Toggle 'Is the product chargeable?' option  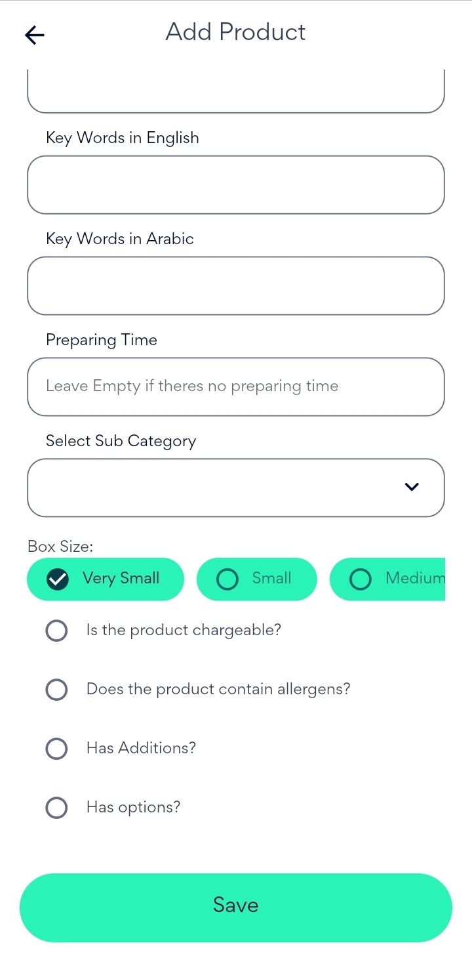point(56,631)
